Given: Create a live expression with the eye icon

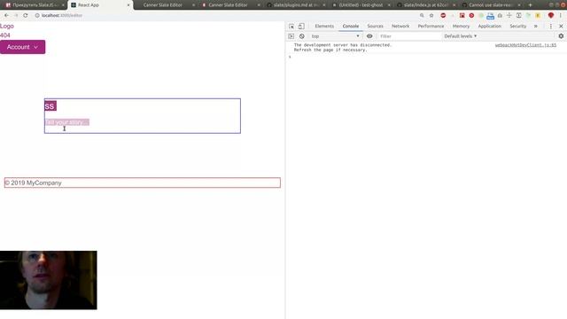Looking at the screenshot, I should click(369, 36).
